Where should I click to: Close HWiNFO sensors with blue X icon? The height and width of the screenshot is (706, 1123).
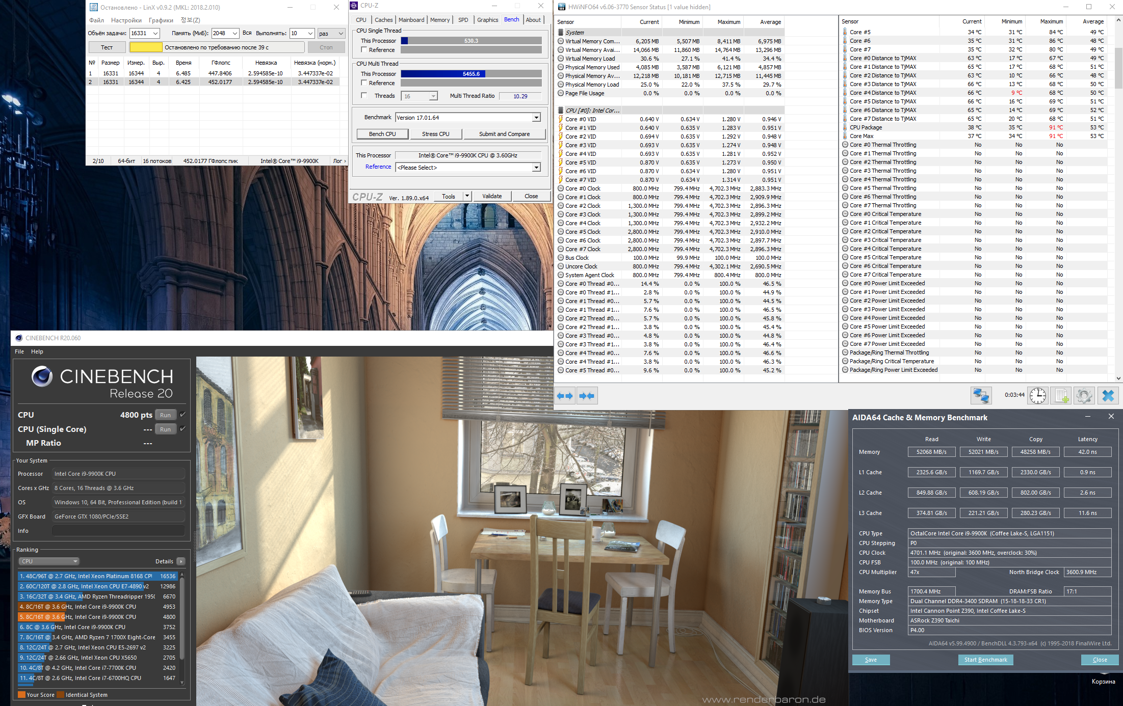coord(1108,396)
